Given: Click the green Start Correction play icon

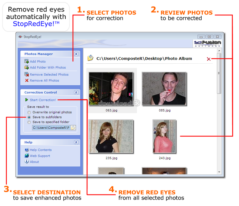Looking at the screenshot, I should (26, 100).
